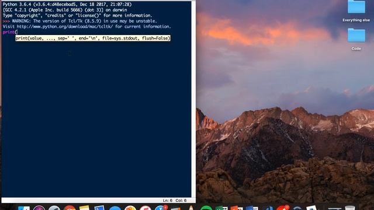The width and height of the screenshot is (374, 210).
Task: Select the 'Code' folder icon
Action: 356,35
